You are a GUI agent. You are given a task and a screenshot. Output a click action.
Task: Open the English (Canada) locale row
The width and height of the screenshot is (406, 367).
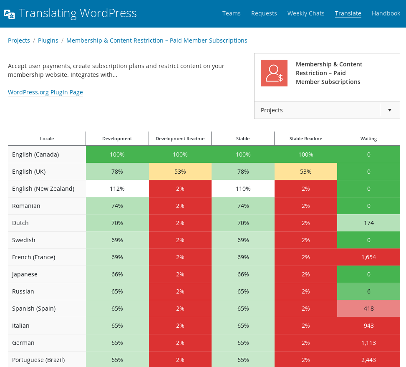35,154
